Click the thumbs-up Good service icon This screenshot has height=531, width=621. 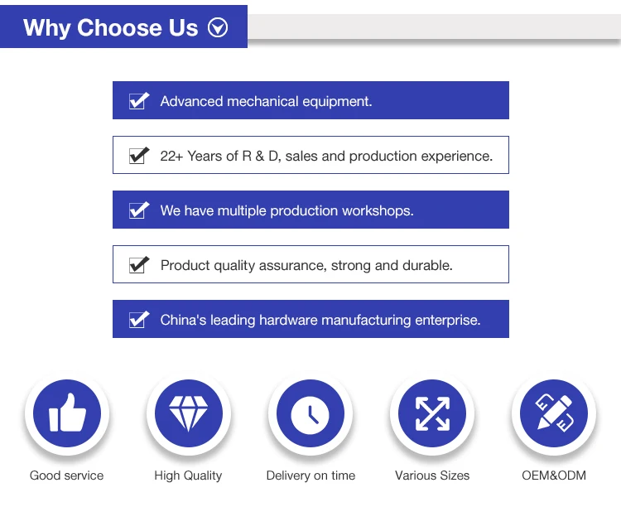click(67, 413)
